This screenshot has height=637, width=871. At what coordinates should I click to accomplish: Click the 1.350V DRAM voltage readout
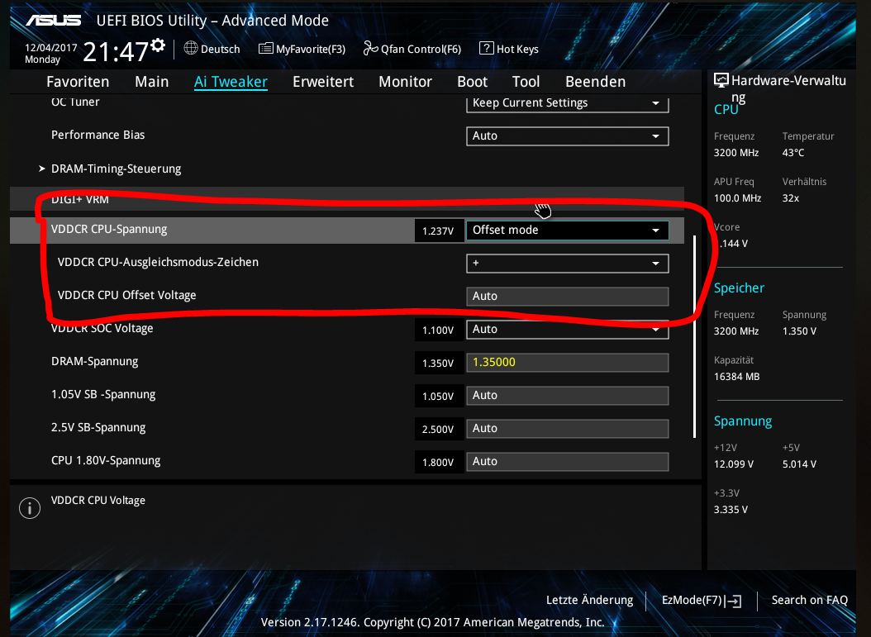[x=438, y=363]
